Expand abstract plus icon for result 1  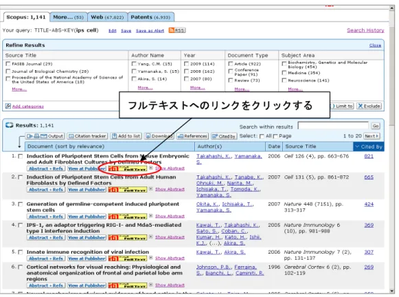click(x=151, y=168)
